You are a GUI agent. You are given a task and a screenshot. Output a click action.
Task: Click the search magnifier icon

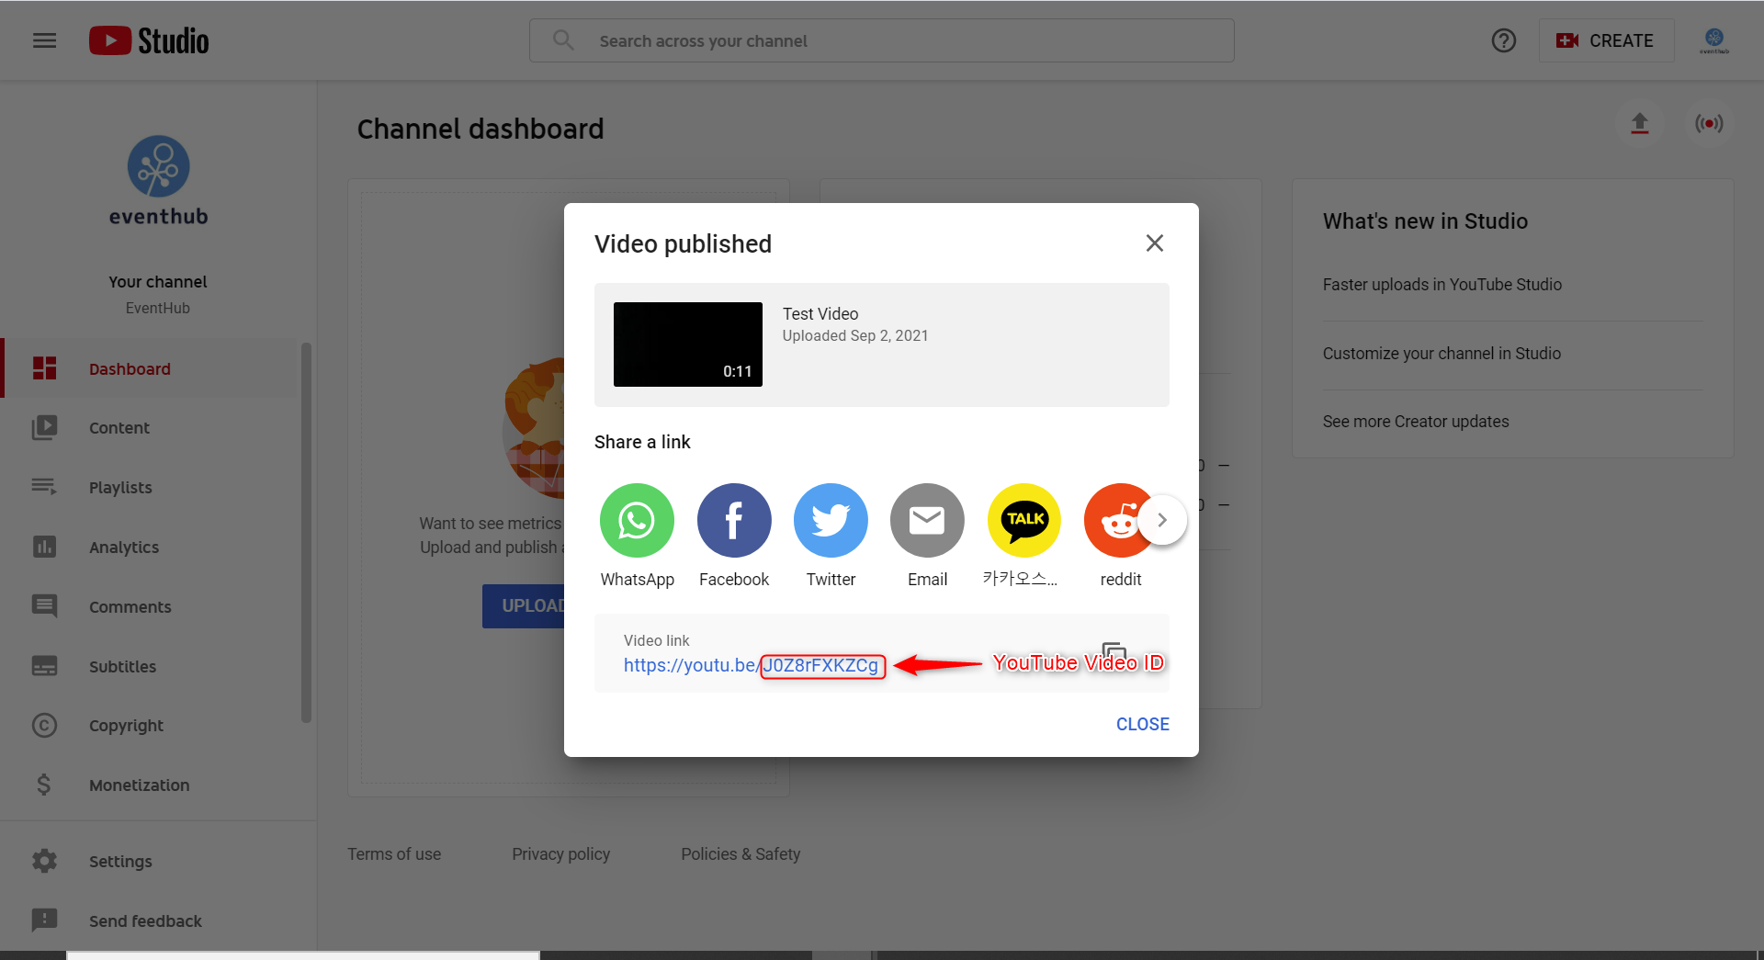coord(563,40)
